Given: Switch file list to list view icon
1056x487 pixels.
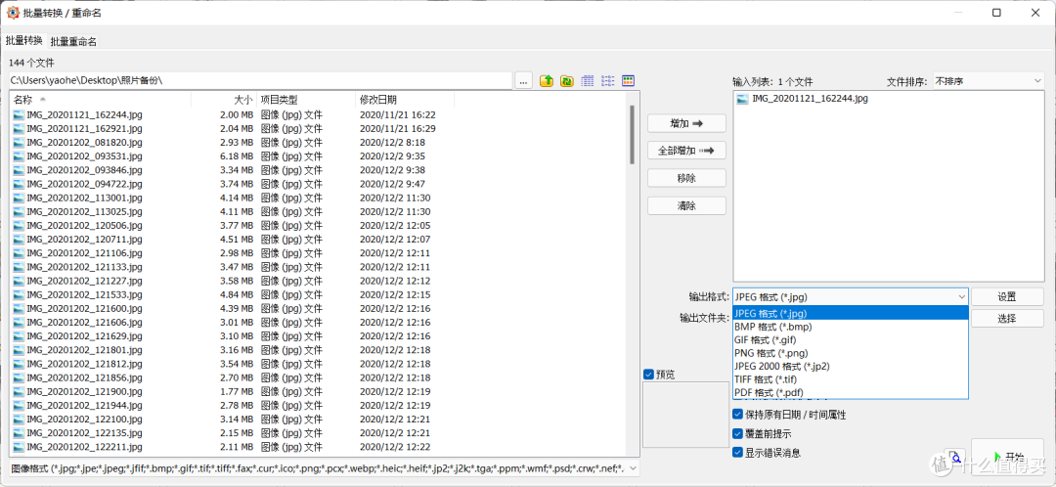Looking at the screenshot, I should 607,81.
